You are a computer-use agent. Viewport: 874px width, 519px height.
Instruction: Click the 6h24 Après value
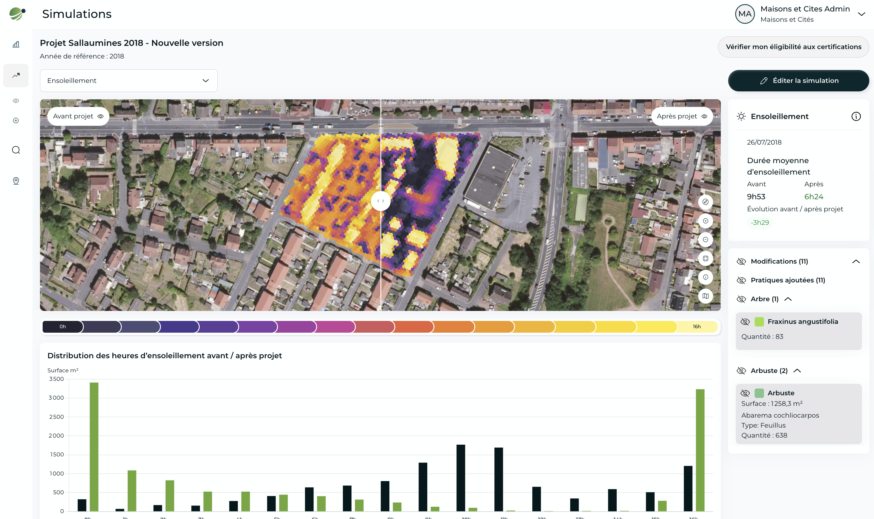pos(814,197)
